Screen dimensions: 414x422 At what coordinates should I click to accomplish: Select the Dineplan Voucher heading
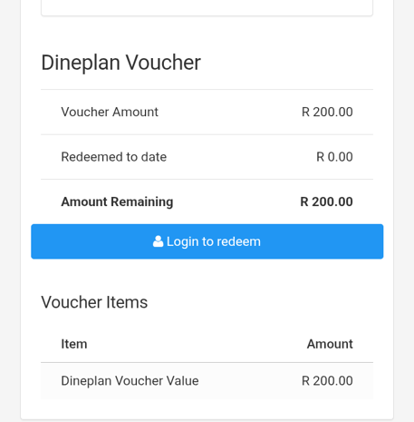click(120, 63)
